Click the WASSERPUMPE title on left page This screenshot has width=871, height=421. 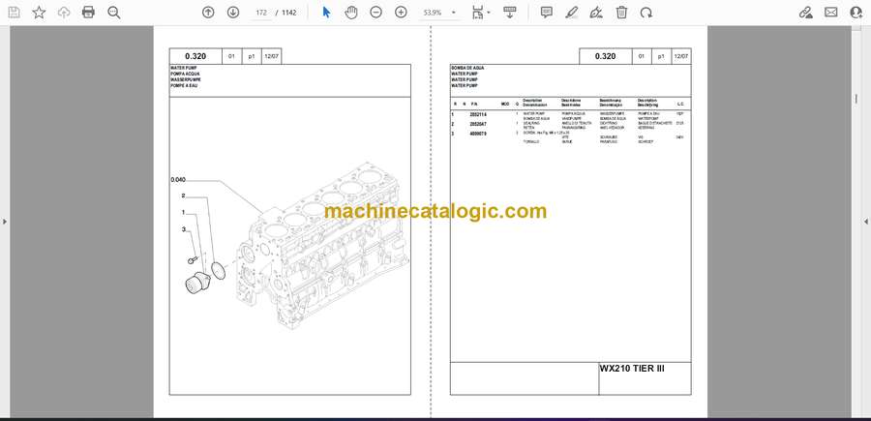pos(184,79)
